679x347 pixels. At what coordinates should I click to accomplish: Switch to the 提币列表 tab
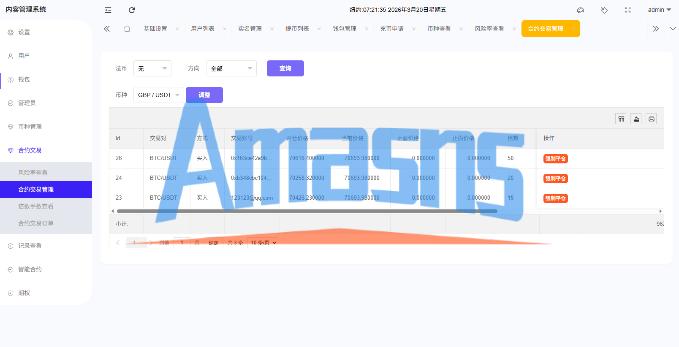297,29
